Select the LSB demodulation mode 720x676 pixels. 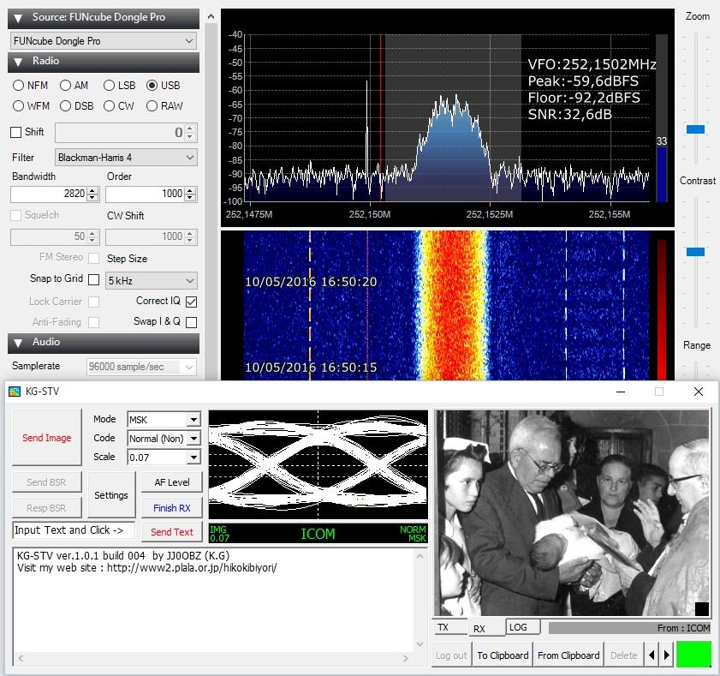pos(109,86)
